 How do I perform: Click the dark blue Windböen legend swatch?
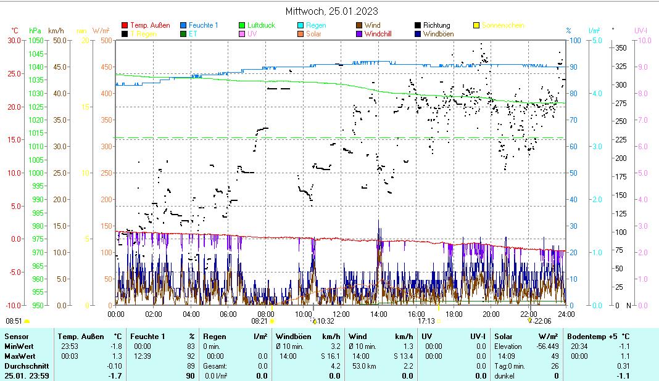click(x=418, y=34)
